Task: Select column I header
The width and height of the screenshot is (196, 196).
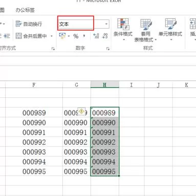Action: pyautogui.click(x=132, y=85)
